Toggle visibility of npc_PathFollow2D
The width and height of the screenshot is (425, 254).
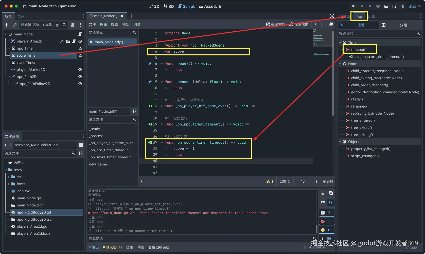click(x=80, y=84)
